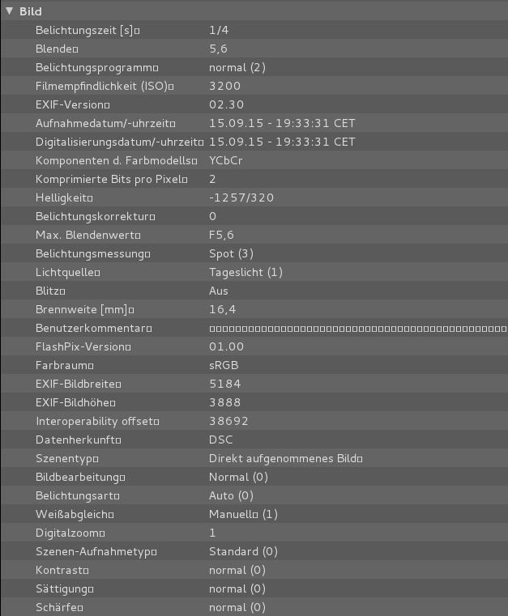The height and width of the screenshot is (616, 508).
Task: Select the Schärfe row label
Action: 60,608
